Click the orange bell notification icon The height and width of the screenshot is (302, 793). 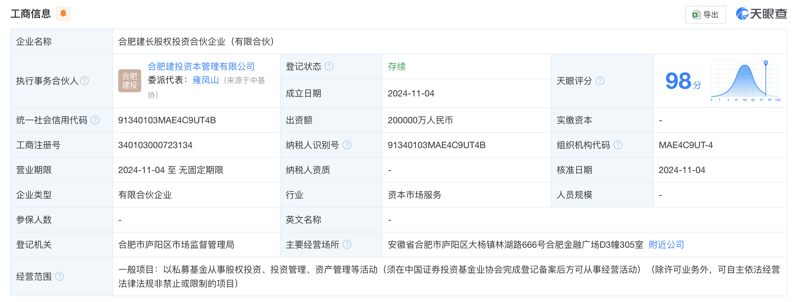[63, 13]
